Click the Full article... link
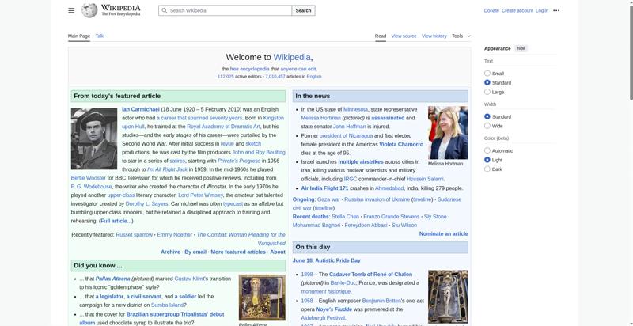Viewport: 633px width, 326px height. [116, 221]
